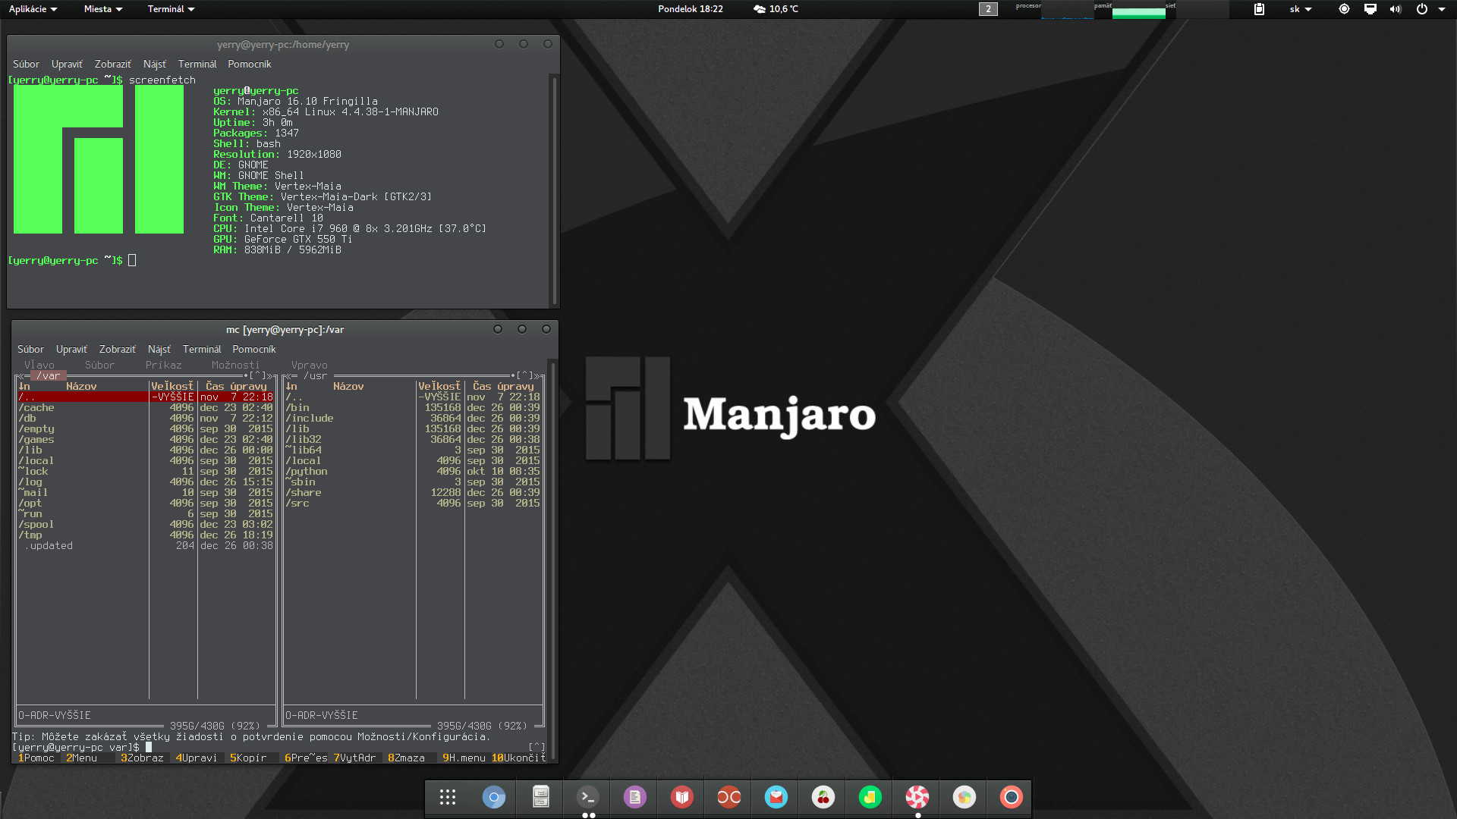The width and height of the screenshot is (1457, 819).
Task: Click the clipboard indicator in top bar
Action: (x=1259, y=9)
